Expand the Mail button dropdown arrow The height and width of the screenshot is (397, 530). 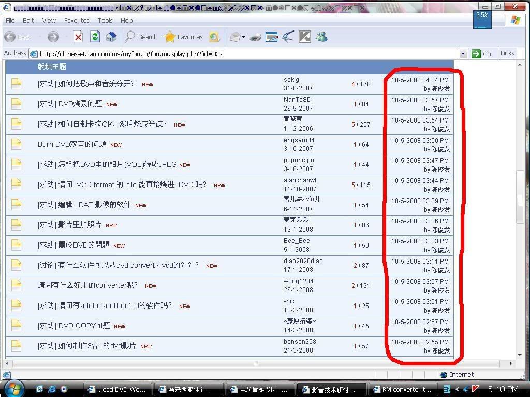tap(244, 37)
